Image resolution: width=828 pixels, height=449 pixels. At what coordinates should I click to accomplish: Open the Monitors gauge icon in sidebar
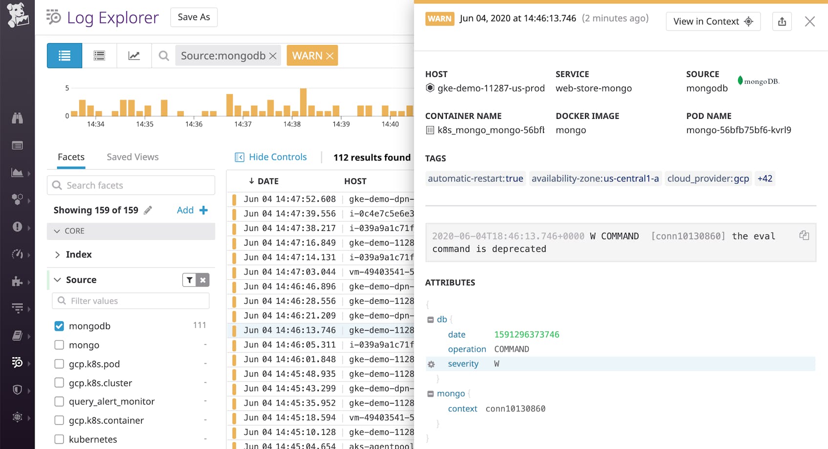click(x=18, y=254)
